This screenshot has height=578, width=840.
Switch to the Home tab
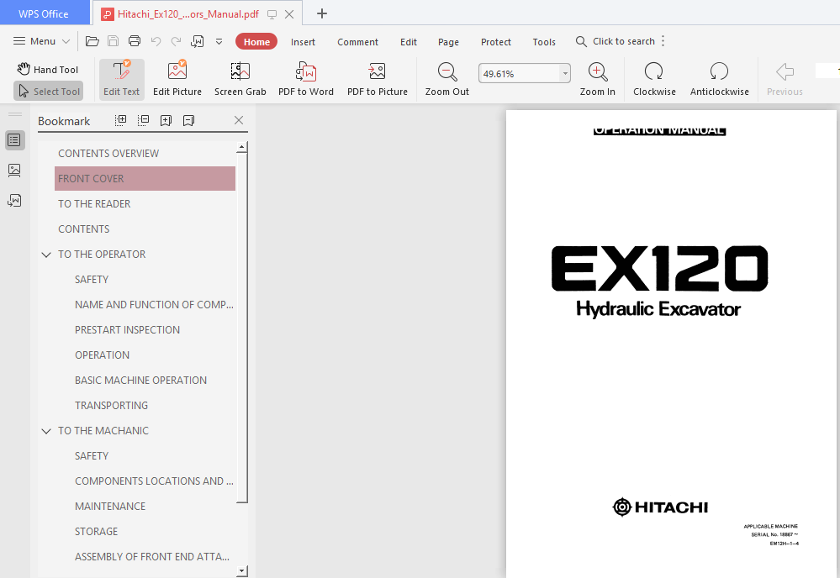click(256, 42)
